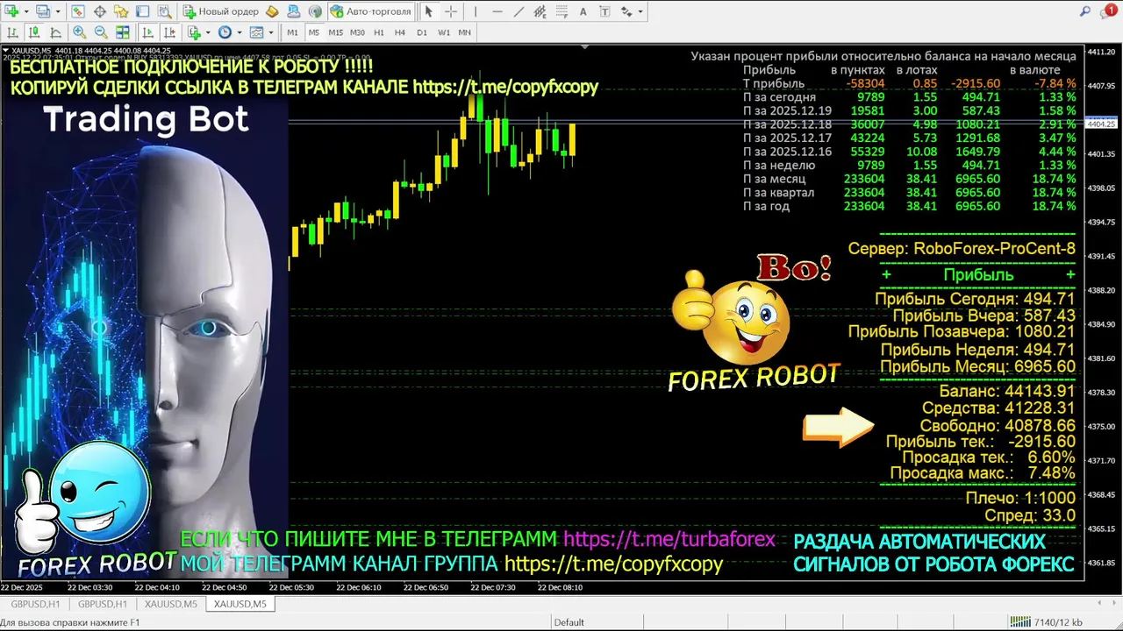Select the M5 timeframe
This screenshot has width=1123, height=631.
point(314,32)
